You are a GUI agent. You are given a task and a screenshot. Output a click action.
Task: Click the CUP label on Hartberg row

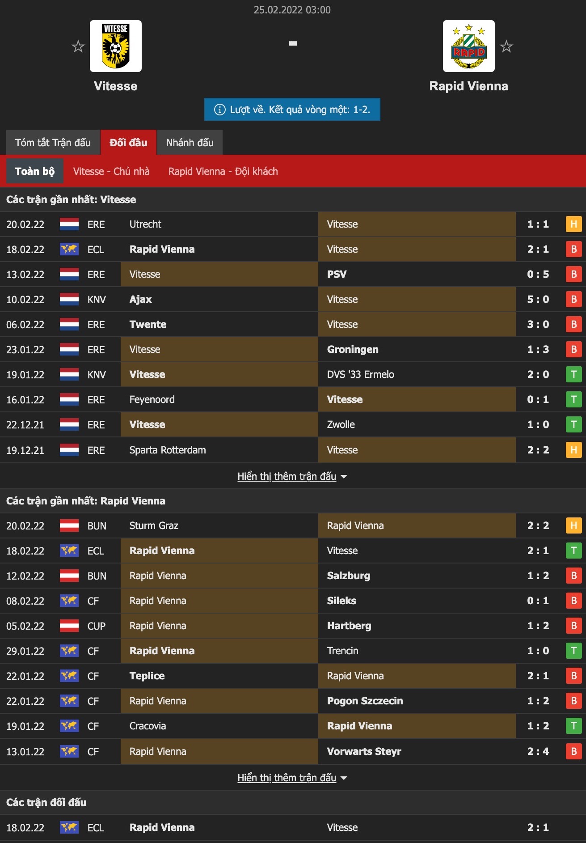(97, 626)
